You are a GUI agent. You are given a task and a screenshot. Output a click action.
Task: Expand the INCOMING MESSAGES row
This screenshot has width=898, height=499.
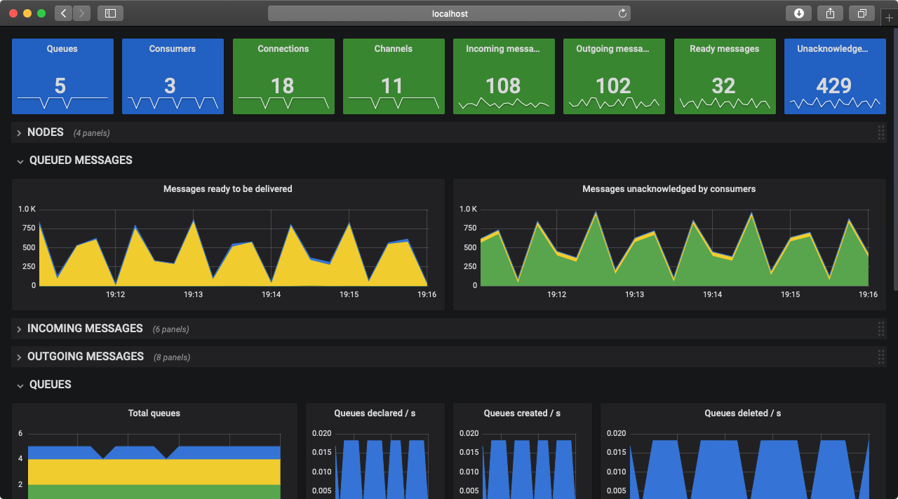[84, 328]
